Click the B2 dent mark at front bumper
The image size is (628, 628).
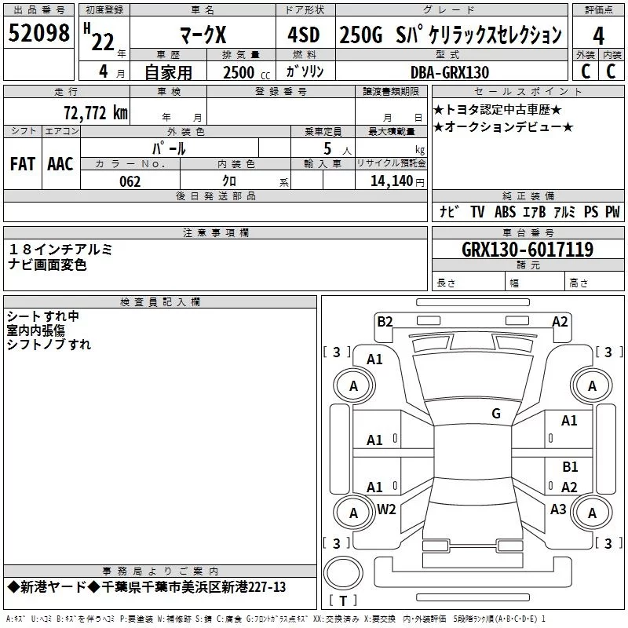click(x=385, y=322)
